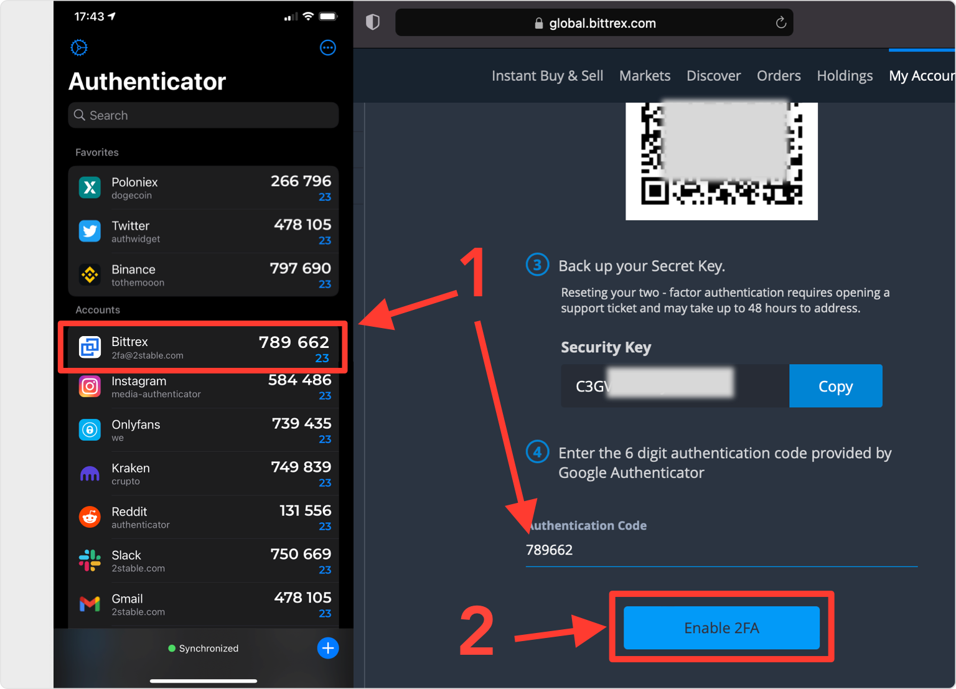956x689 pixels.
Task: Select the Reddit code 131 556
Action: tap(305, 511)
